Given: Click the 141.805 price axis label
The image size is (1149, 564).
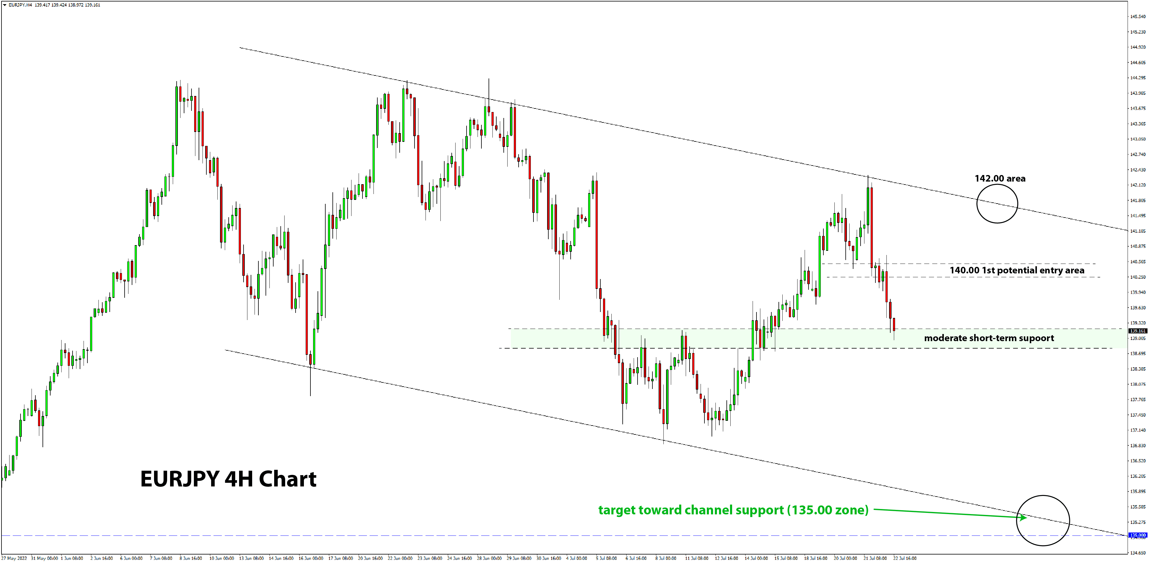Looking at the screenshot, I should 1137,200.
